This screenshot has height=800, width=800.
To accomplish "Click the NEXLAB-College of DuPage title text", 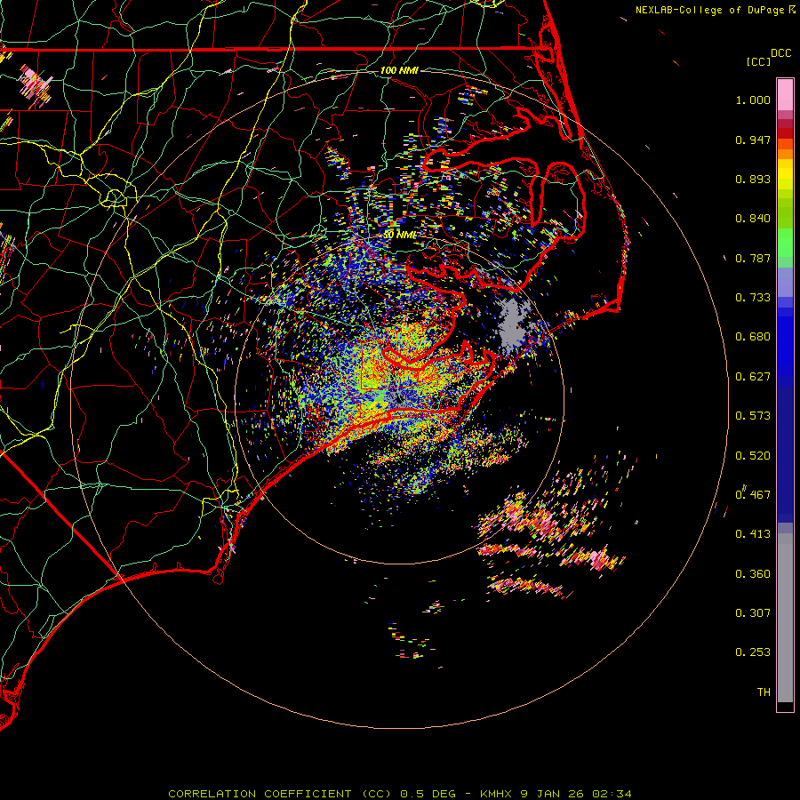I will (x=709, y=10).
